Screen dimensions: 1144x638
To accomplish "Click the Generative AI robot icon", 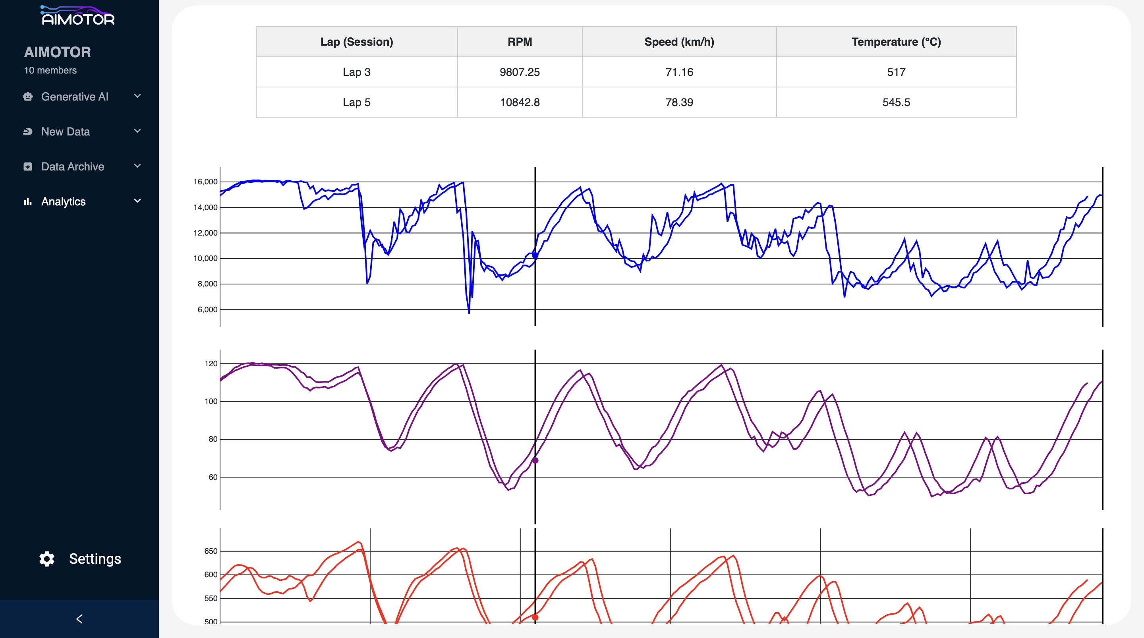I will click(x=27, y=97).
